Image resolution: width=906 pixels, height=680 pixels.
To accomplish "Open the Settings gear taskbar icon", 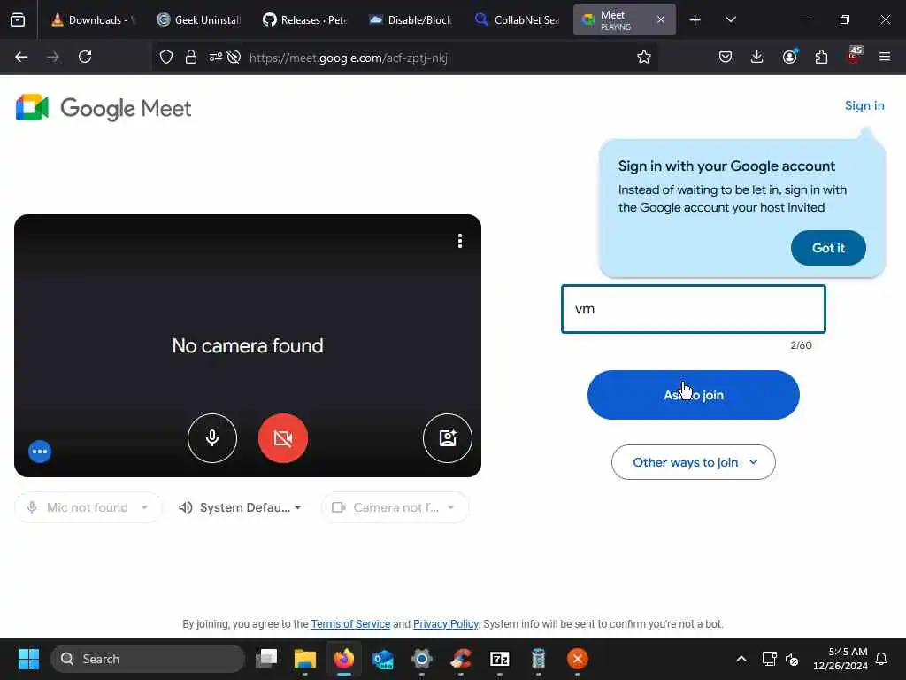I will [422, 659].
